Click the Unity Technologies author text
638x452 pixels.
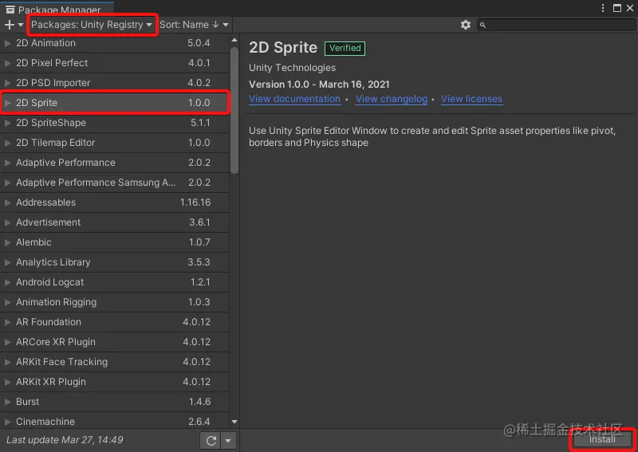pyautogui.click(x=292, y=68)
